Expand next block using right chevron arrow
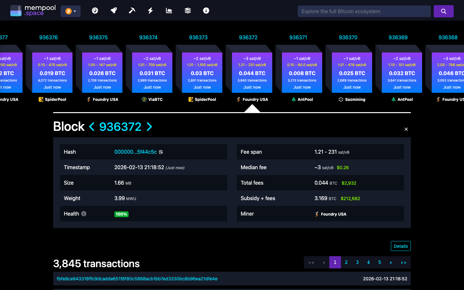Screen dimensions: 464x290 (x=149, y=127)
